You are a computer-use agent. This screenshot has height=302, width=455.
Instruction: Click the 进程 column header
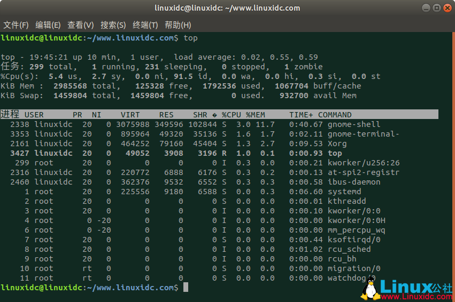click(x=10, y=114)
